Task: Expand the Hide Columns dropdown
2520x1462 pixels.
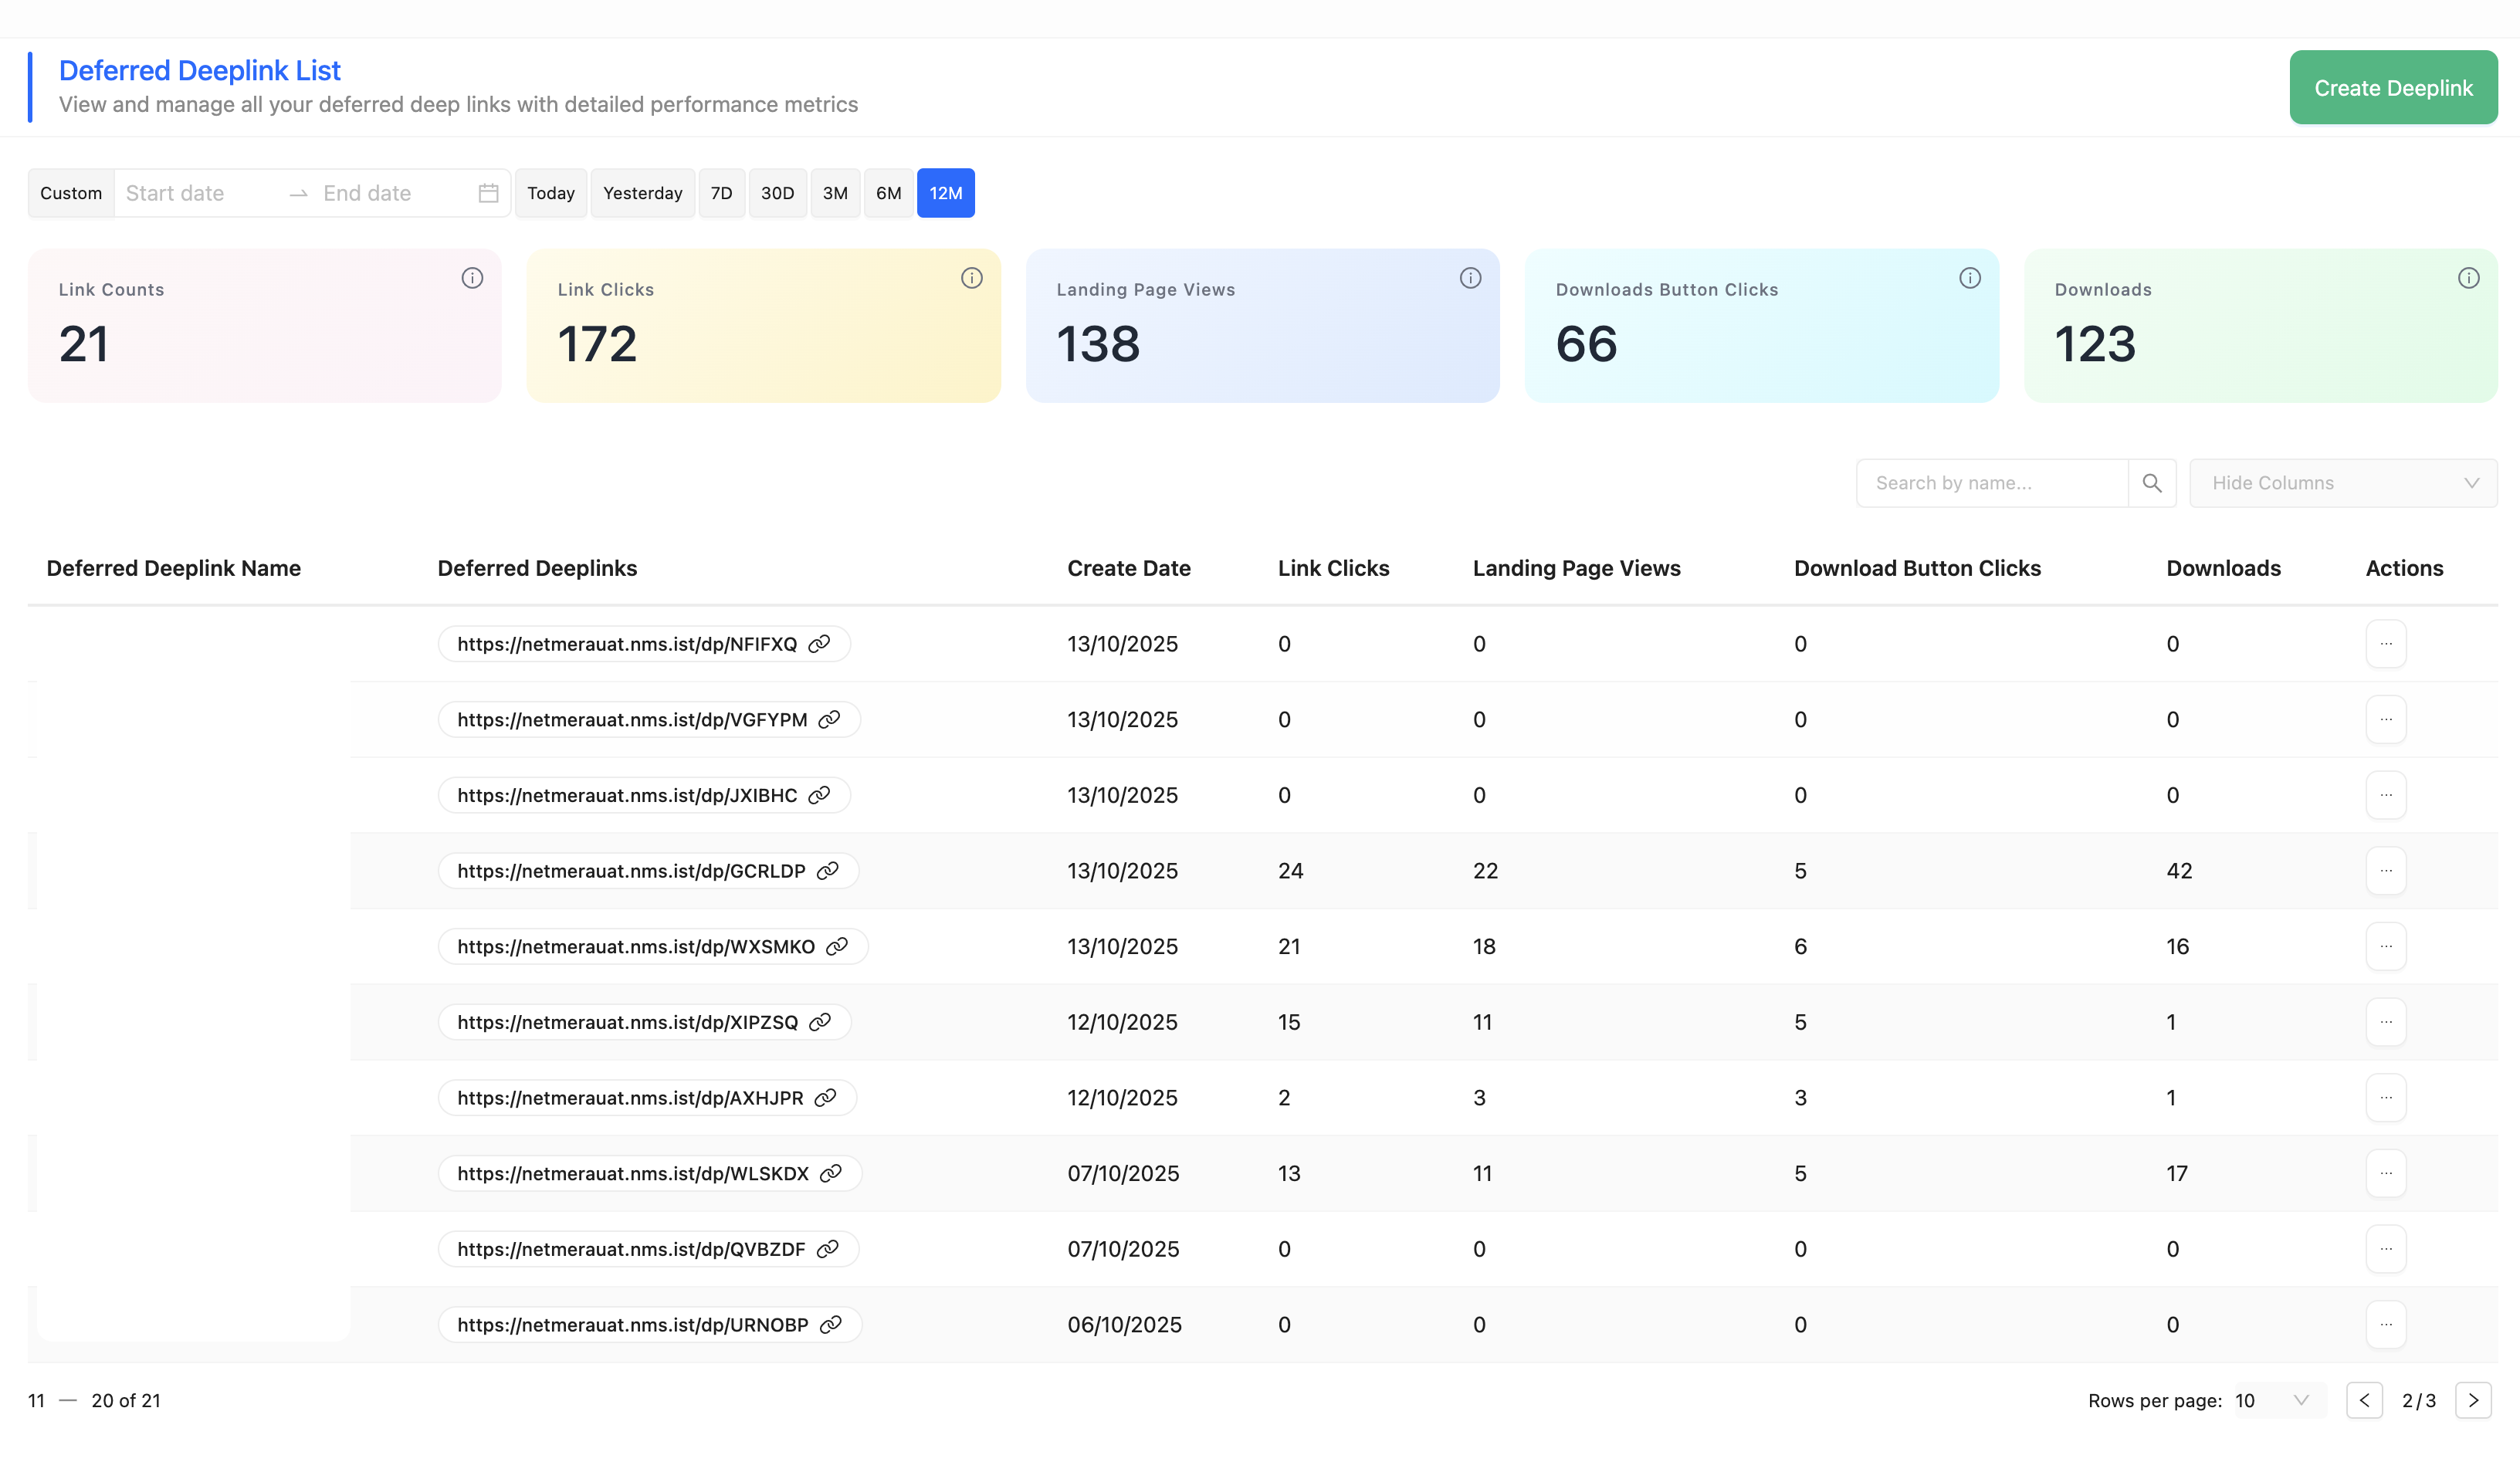Action: point(2342,483)
